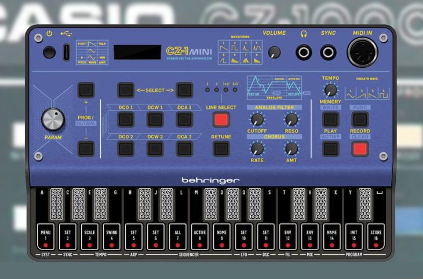Viewport: 423px width, 279px height.
Task: Adjust the chorus AMT knob
Action: pos(291,149)
